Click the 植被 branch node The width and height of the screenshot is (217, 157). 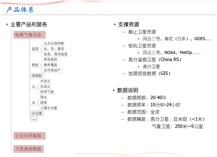click(35, 65)
